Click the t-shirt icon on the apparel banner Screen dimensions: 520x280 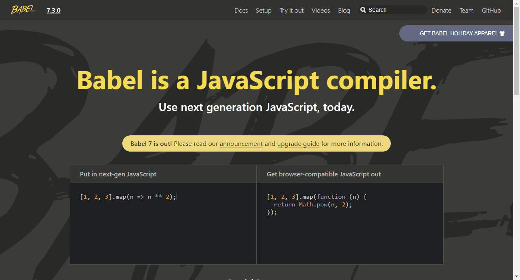[x=502, y=33]
